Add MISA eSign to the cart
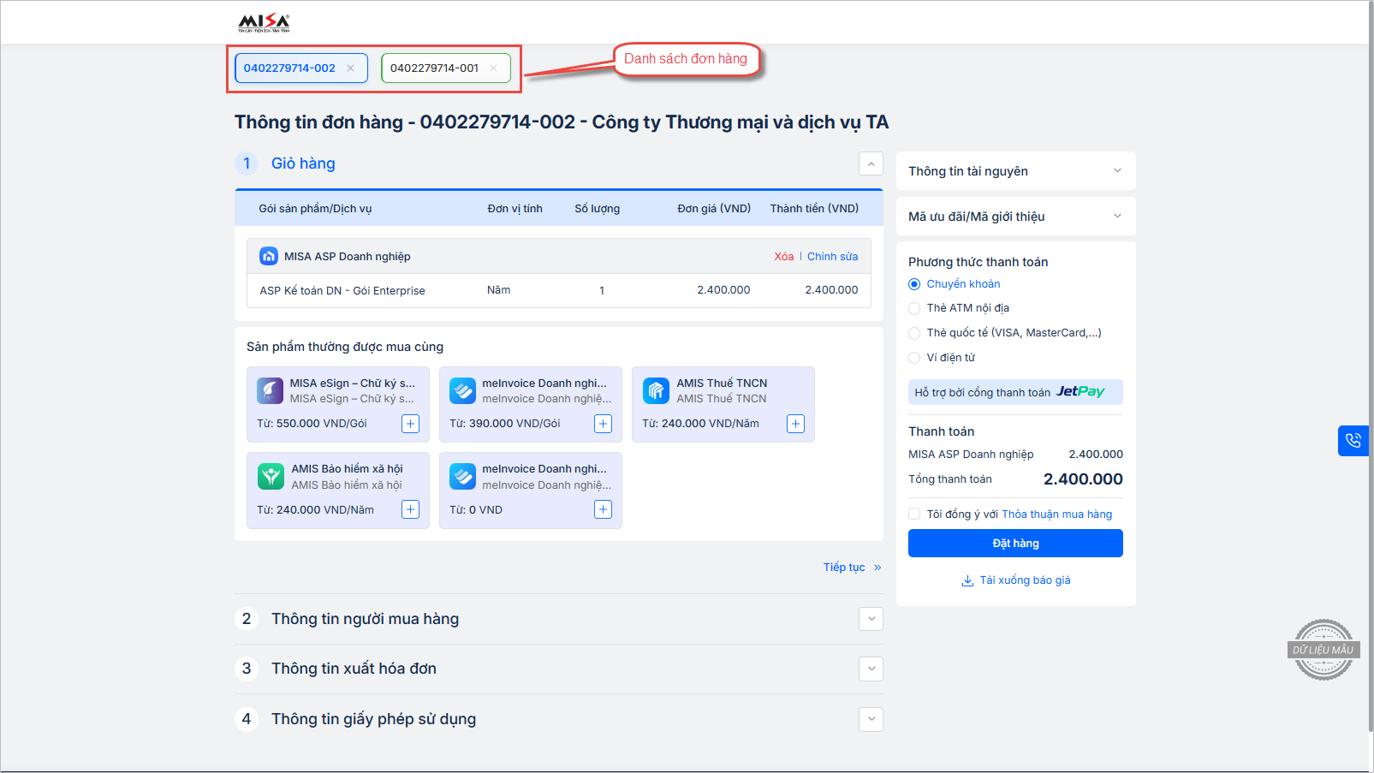The height and width of the screenshot is (773, 1374). 411,424
